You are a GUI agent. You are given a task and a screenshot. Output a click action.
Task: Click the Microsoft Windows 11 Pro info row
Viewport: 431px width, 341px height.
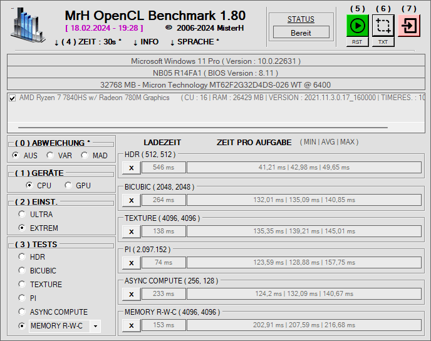coord(215,61)
